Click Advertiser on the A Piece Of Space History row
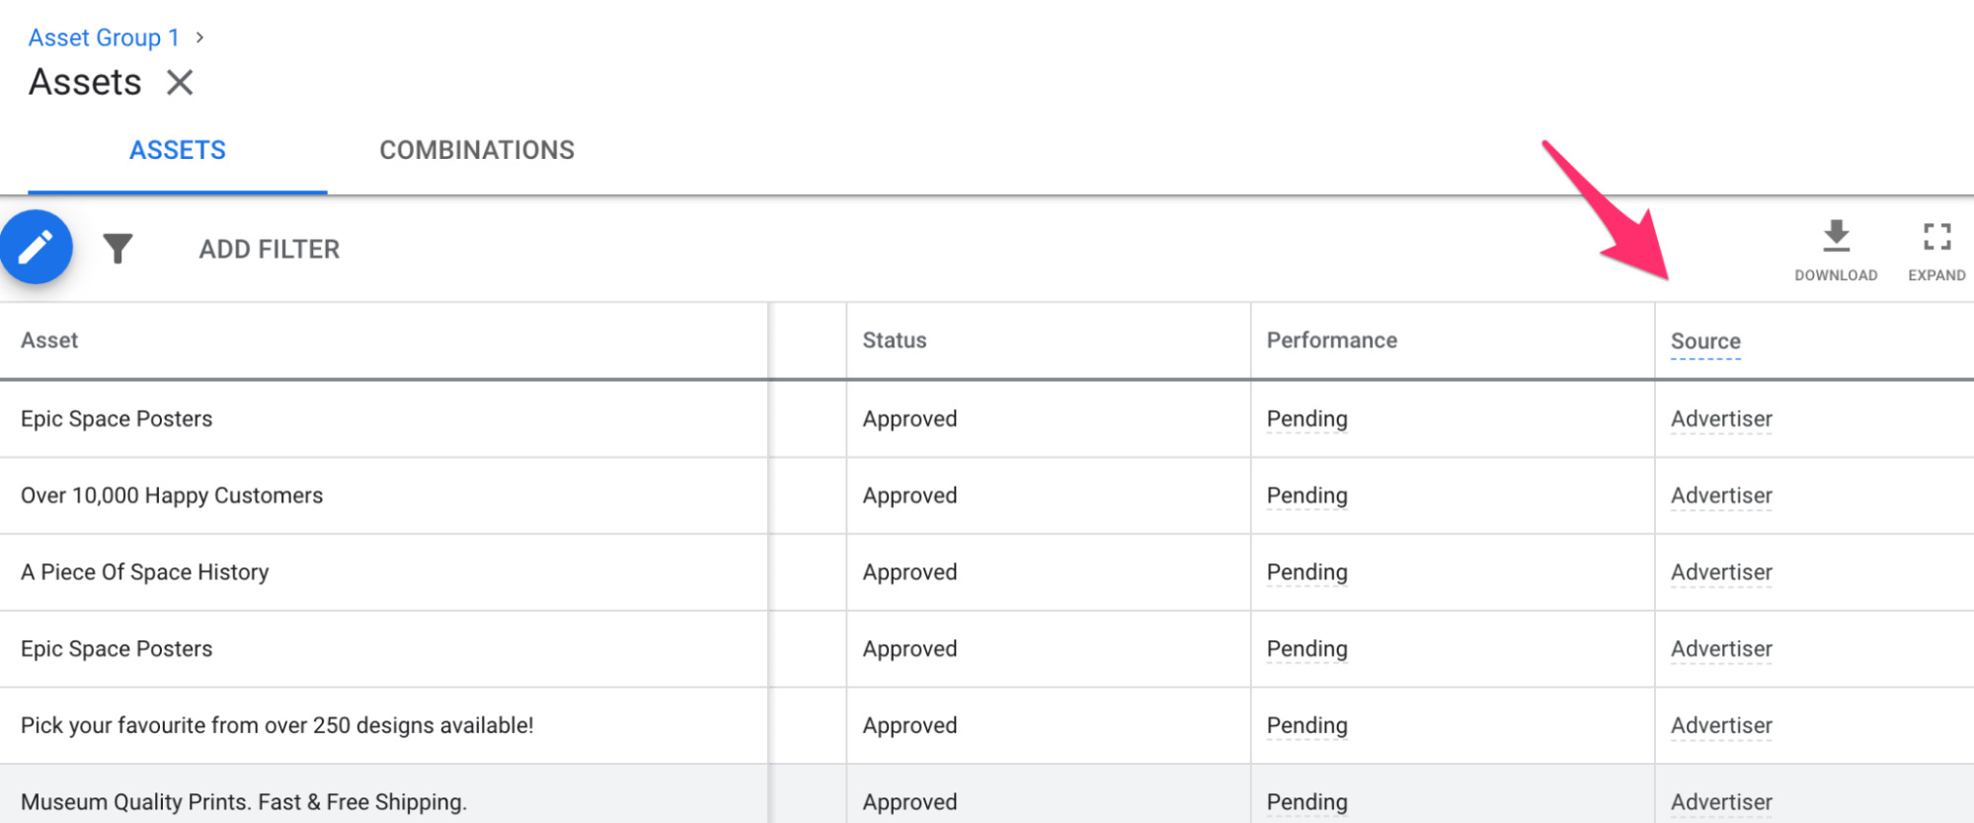Image resolution: width=1974 pixels, height=823 pixels. [1721, 572]
